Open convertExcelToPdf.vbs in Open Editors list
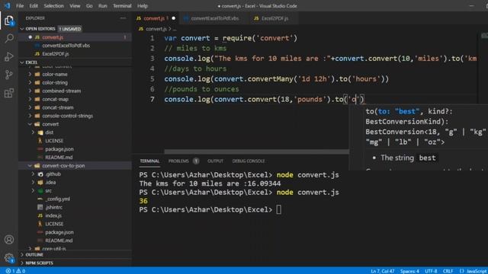488x274 pixels. coord(75,46)
